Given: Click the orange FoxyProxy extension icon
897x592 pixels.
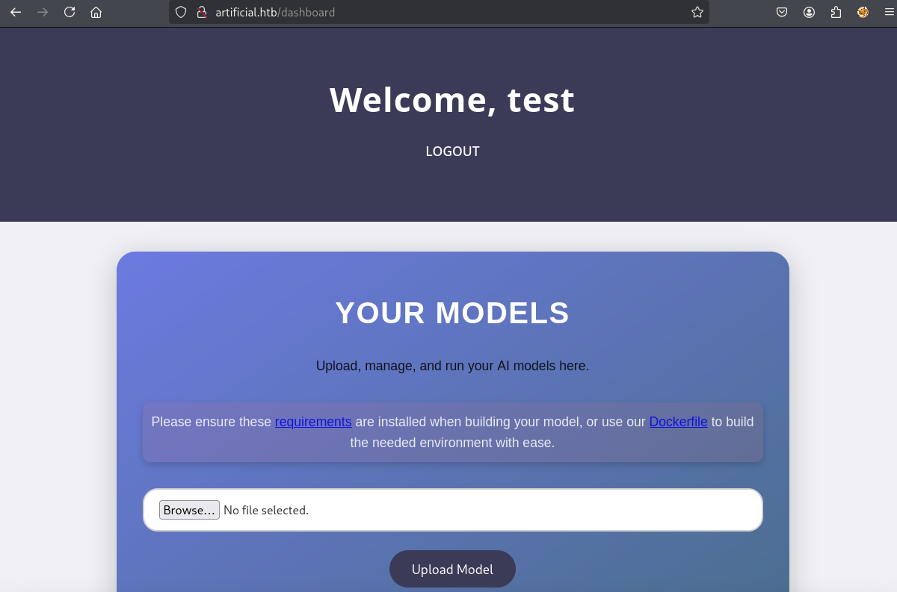Looking at the screenshot, I should [863, 12].
